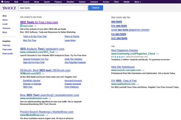The width and height of the screenshot is (181, 120).
Task: Select the Local filter in sidebar
Action: click(5, 24)
